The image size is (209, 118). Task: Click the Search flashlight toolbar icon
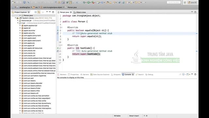pos(115,2)
